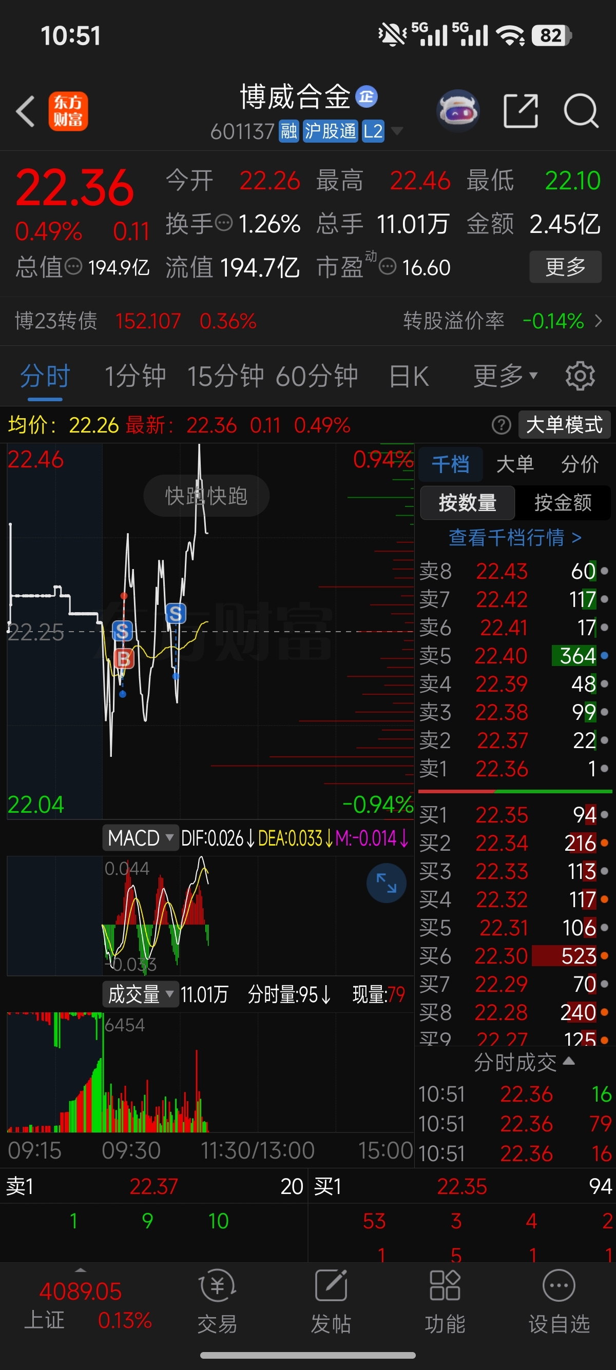Viewport: 616px width, 1370px height.
Task: Open the 博23转债 convertible bond link
Action: (136, 321)
